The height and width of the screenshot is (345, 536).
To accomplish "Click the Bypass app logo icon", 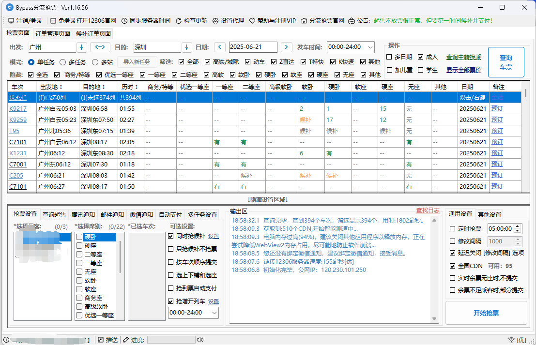I will (10, 7).
